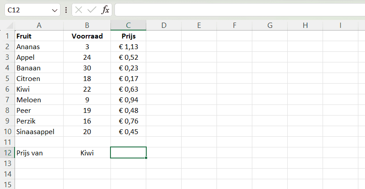Select column A header
The height and width of the screenshot is (189, 365).
(39, 25)
